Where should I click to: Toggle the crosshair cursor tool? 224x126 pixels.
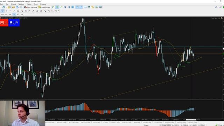point(2,11)
